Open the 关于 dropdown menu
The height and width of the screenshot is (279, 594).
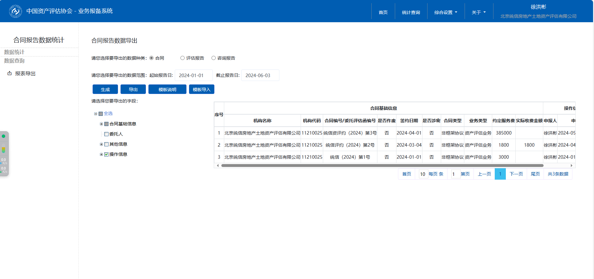pyautogui.click(x=478, y=12)
